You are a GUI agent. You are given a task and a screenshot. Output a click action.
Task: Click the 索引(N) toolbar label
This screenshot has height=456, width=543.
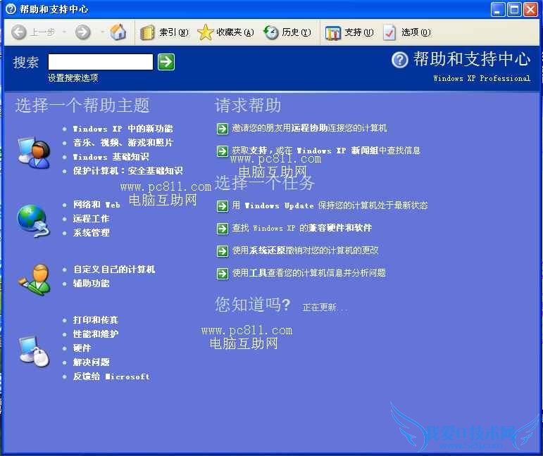click(x=173, y=32)
